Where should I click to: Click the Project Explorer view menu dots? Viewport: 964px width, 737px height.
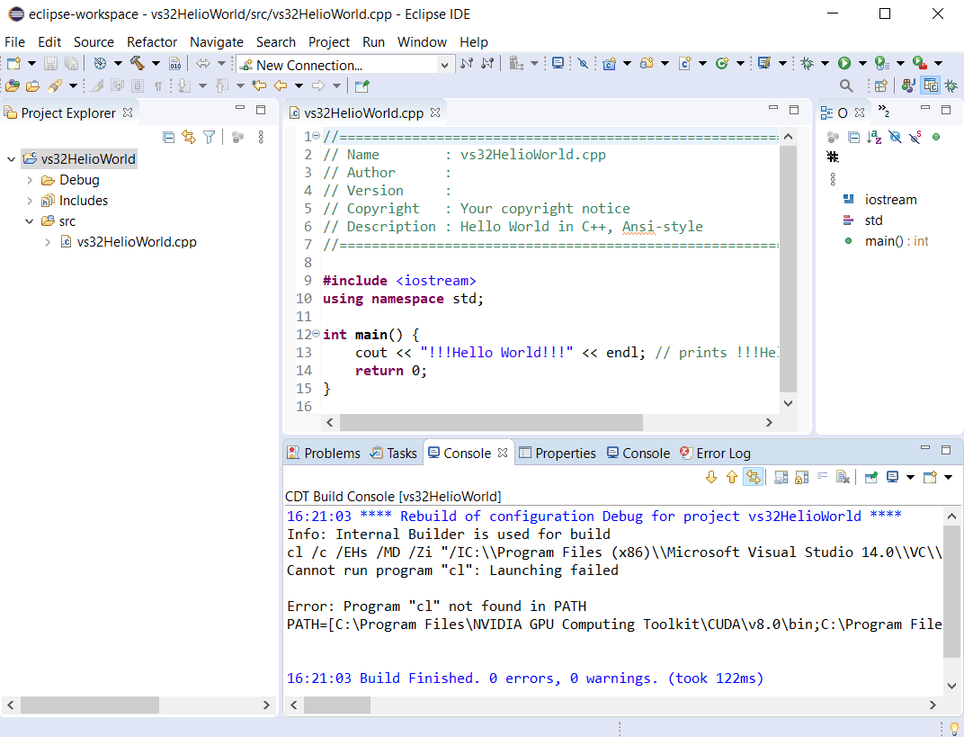pos(261,137)
